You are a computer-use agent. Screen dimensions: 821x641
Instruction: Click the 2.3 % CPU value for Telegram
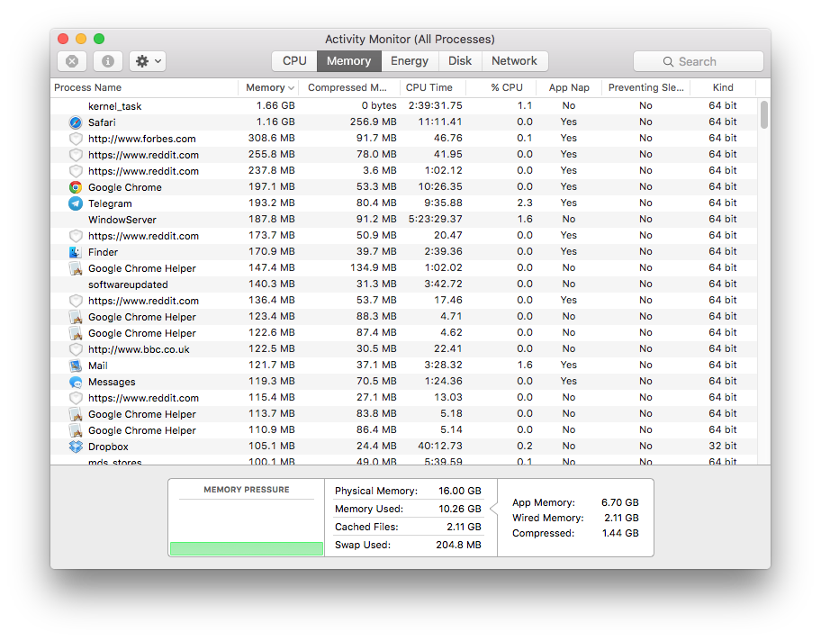tap(525, 203)
